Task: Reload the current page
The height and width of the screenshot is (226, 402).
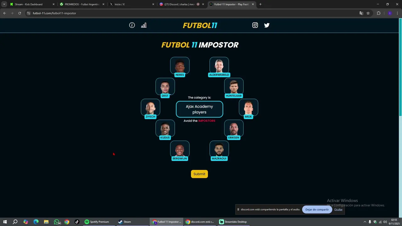Action: pyautogui.click(x=19, y=13)
